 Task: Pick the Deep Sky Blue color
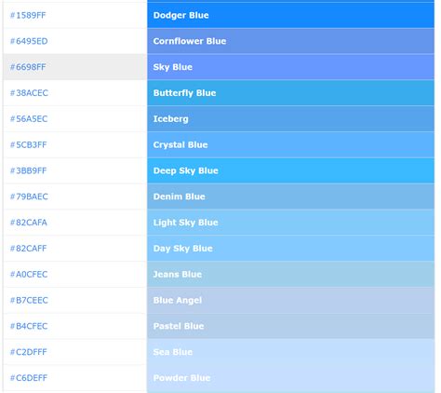[x=290, y=170]
